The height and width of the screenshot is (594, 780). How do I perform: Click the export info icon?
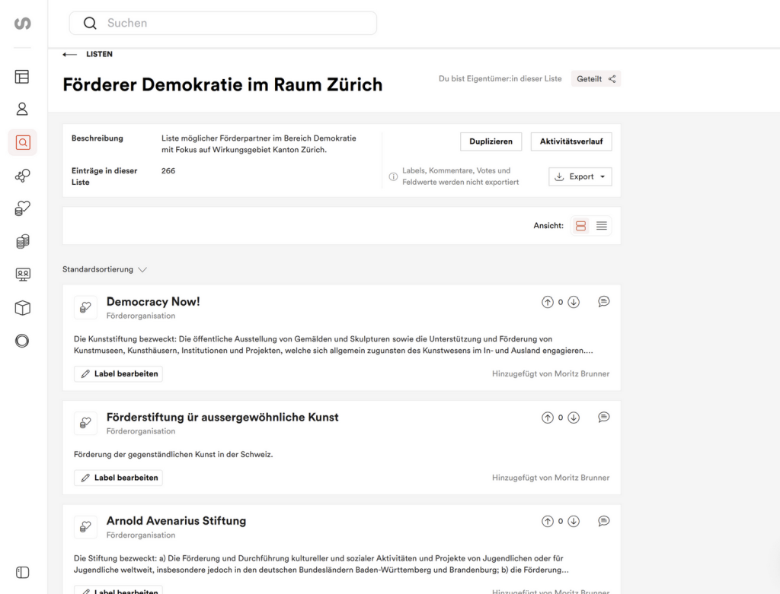pos(393,177)
